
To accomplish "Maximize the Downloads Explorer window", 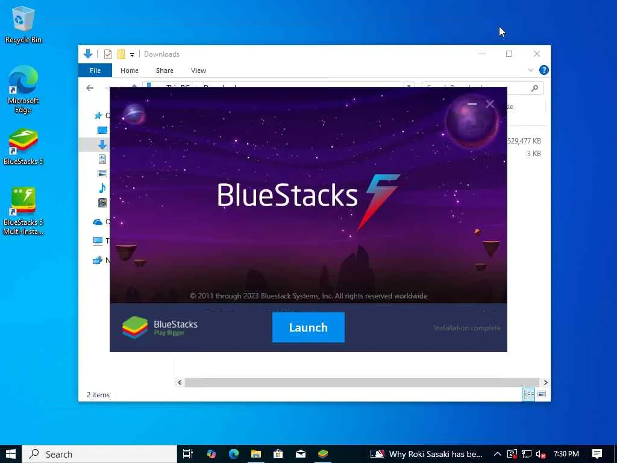I will click(x=509, y=54).
